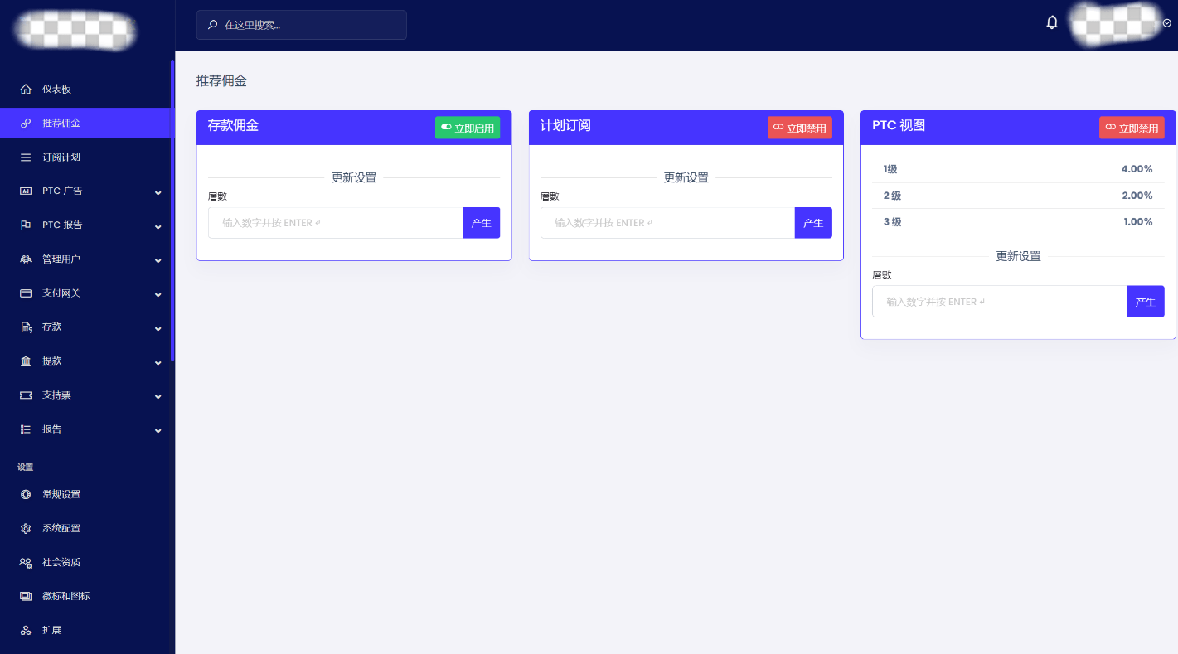Open the user profile dropdown arrow
This screenshot has width=1178, height=654.
(1166, 23)
